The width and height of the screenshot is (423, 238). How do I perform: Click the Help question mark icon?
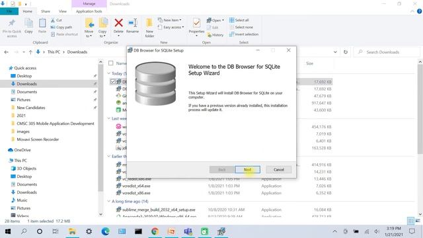coord(419,11)
